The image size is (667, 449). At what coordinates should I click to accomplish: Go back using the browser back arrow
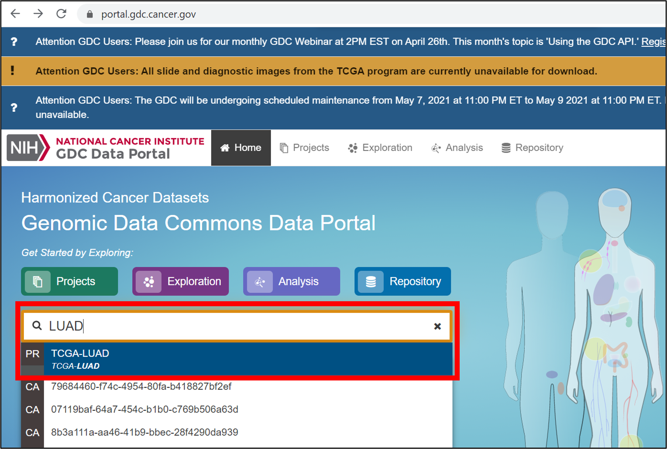click(15, 14)
